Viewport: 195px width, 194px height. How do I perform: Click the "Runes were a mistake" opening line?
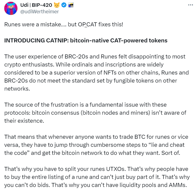(x=63, y=25)
